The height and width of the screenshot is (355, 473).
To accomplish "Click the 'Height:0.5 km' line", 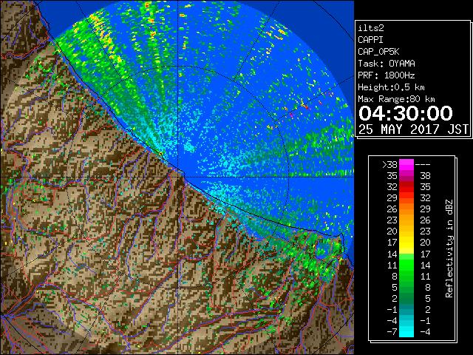I will coord(391,87).
